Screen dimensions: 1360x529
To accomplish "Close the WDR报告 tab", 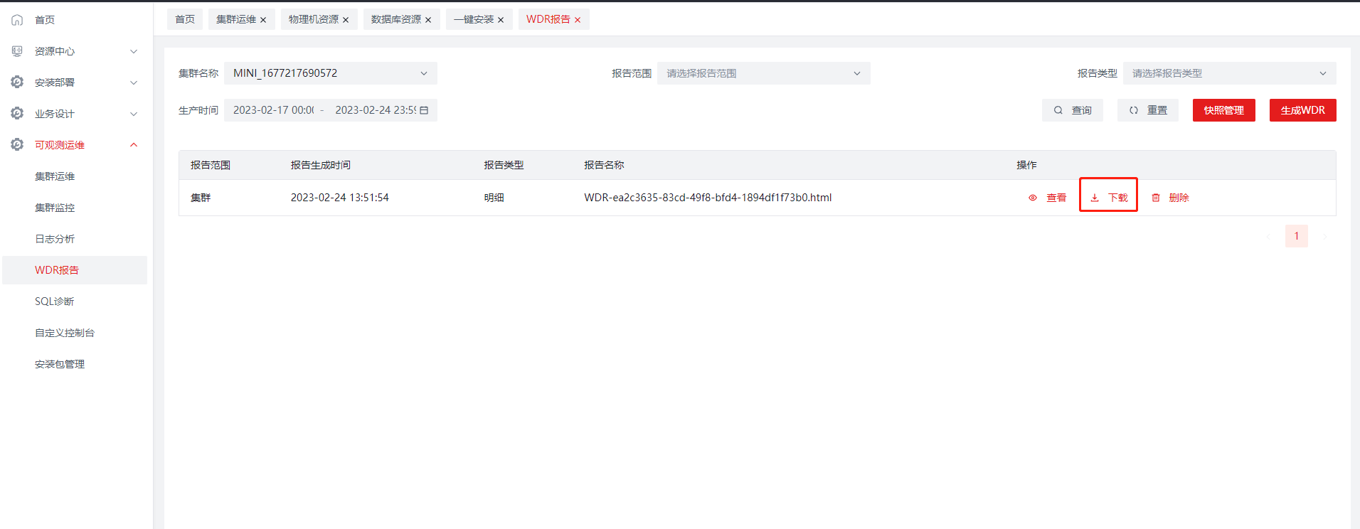I will pyautogui.click(x=578, y=20).
